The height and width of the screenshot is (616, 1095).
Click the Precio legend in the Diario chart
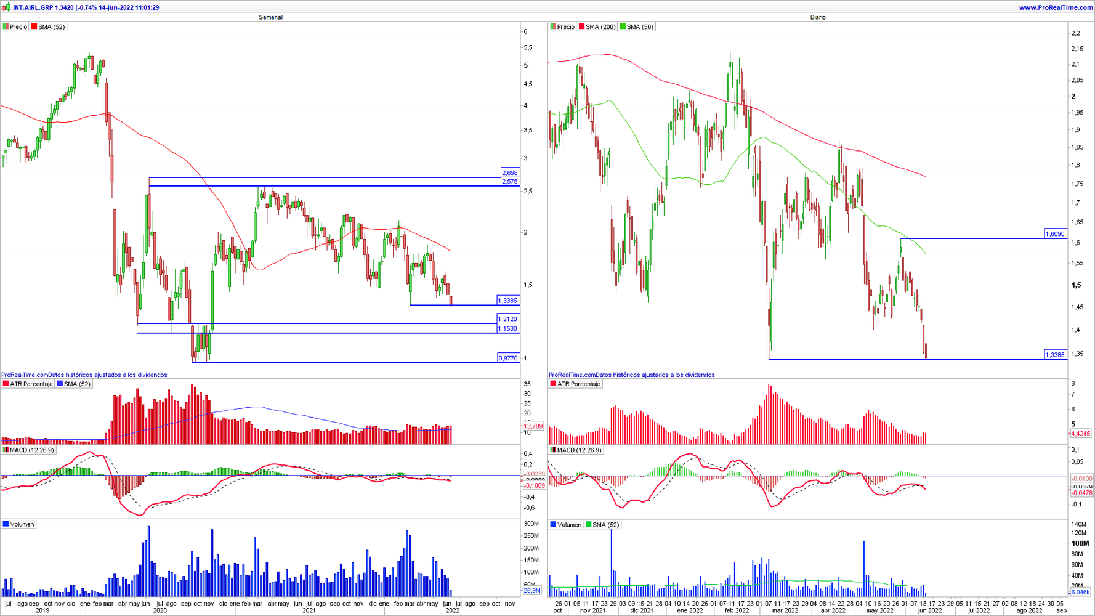point(563,26)
